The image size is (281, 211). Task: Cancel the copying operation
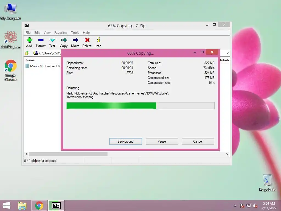198,141
